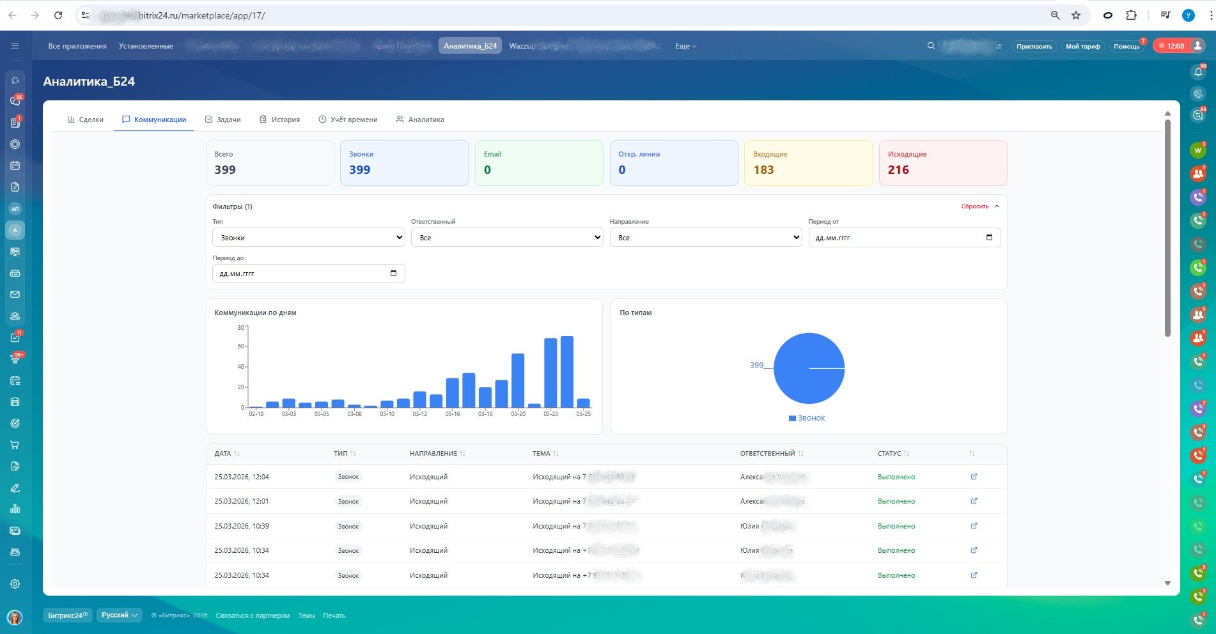Image resolution: width=1216 pixels, height=634 pixels.
Task: Bookmark page with the star icon
Action: [x=1076, y=15]
